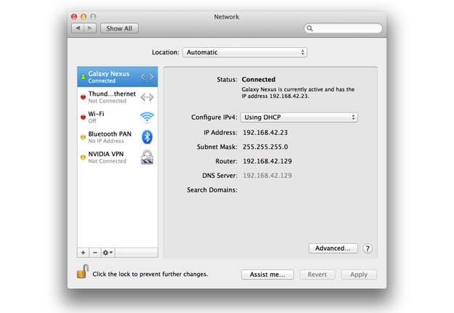Click the Router value 192.168.42.129
This screenshot has width=454, height=313.
[x=267, y=161]
